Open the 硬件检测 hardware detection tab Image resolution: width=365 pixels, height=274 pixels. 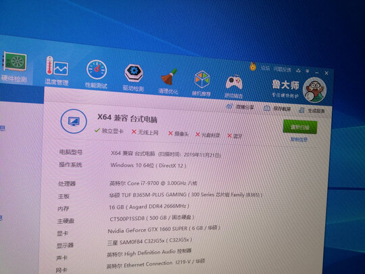14,67
